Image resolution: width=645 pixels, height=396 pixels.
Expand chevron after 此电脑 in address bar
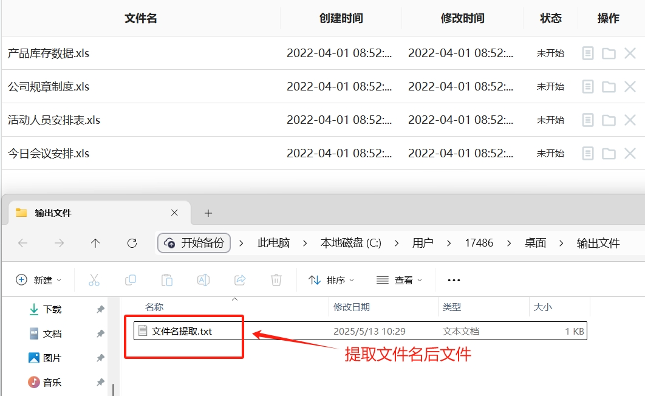pos(305,243)
